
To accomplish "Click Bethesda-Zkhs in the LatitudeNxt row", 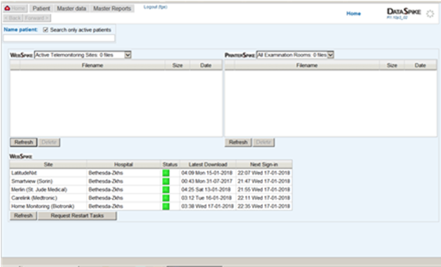I will point(106,173).
